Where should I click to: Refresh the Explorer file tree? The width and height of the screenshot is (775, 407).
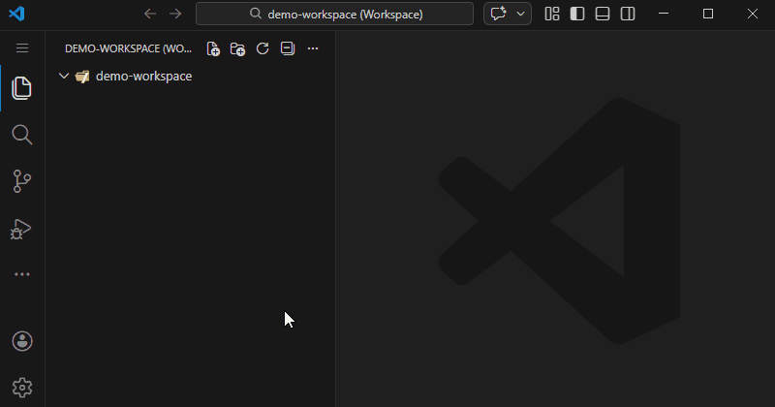(x=263, y=48)
